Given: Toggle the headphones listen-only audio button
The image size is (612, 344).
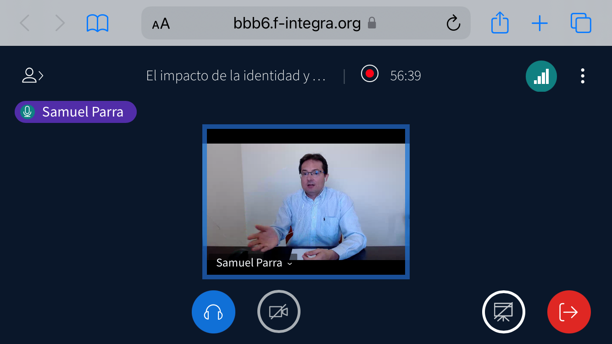Looking at the screenshot, I should (x=213, y=312).
